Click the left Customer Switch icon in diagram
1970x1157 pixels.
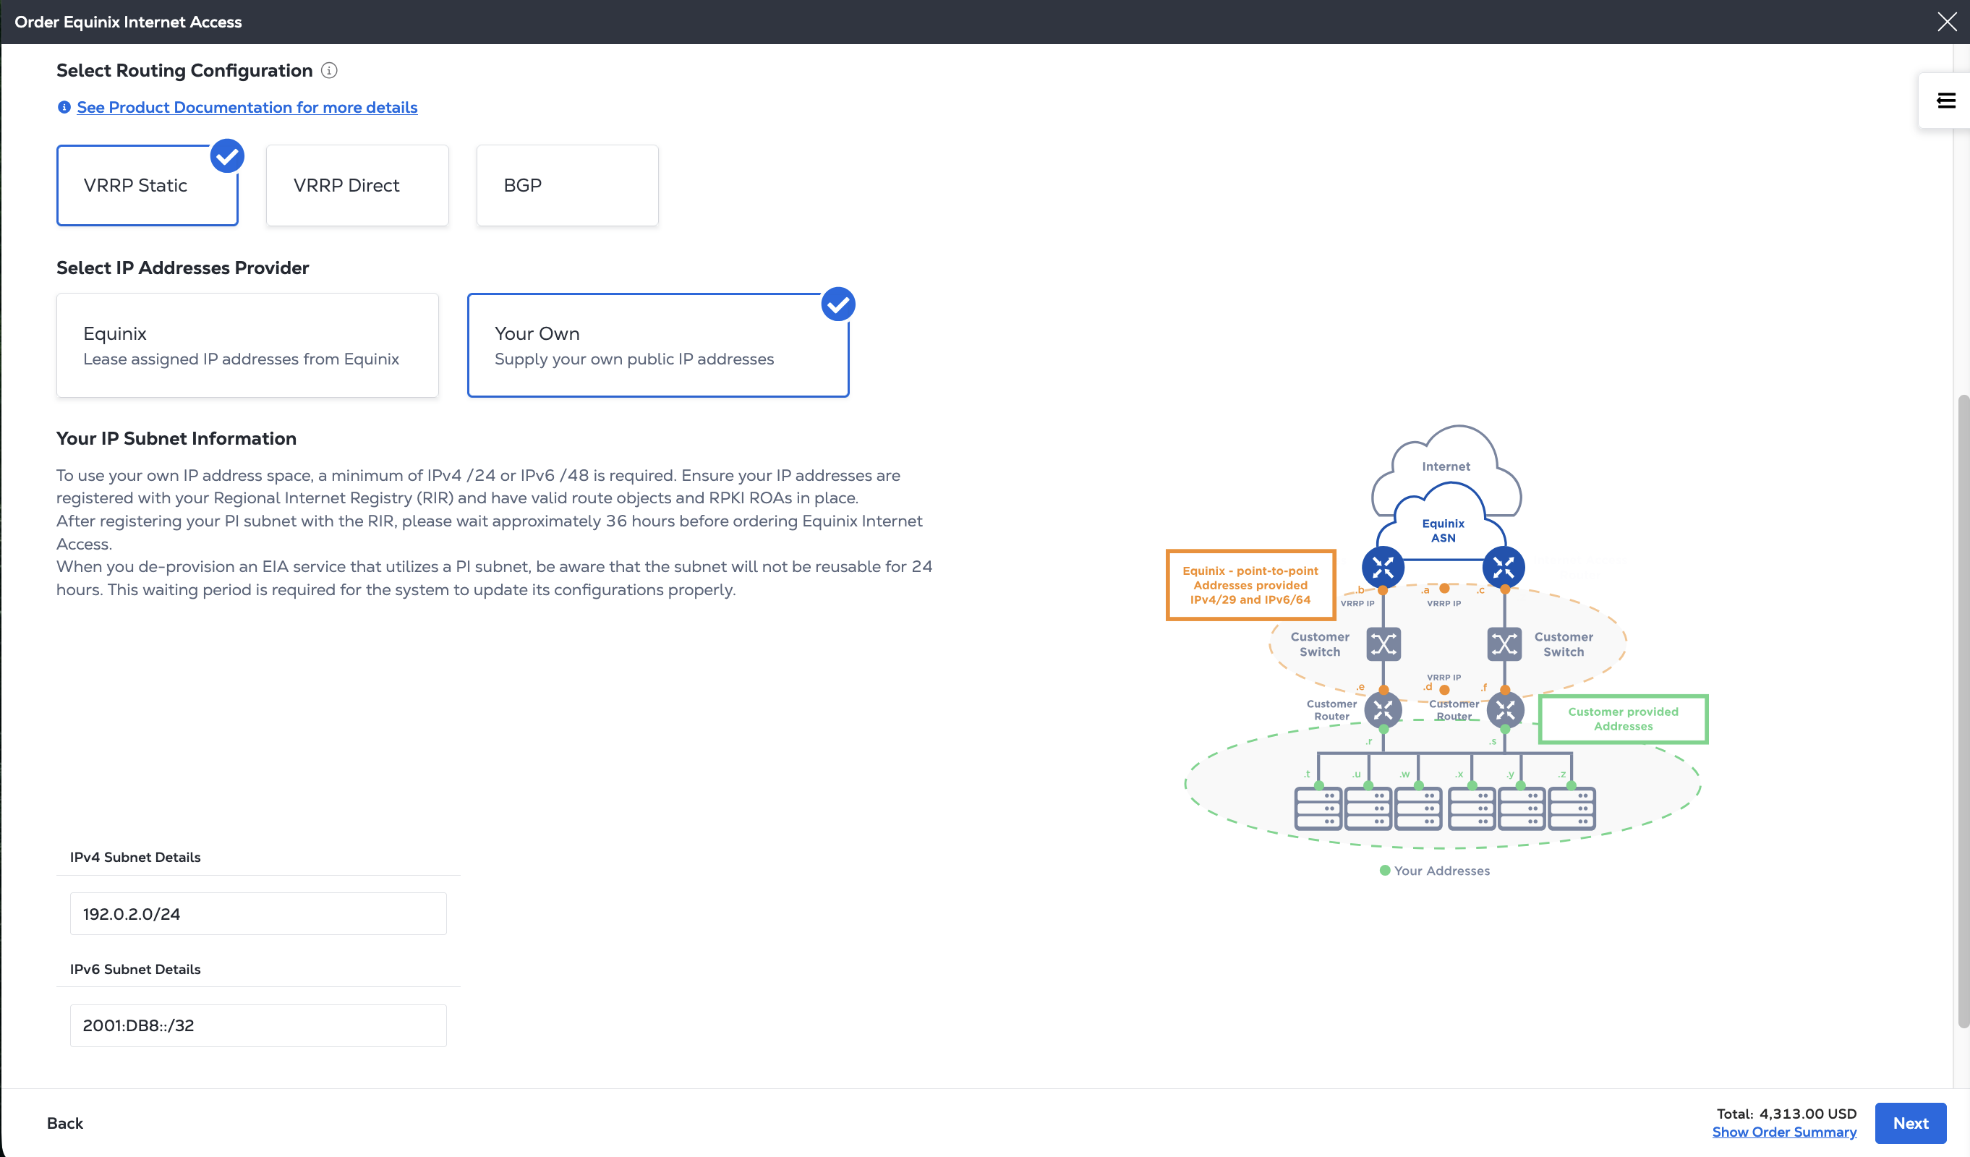(x=1383, y=644)
